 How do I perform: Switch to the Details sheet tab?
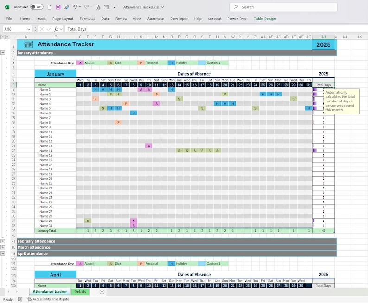(80, 292)
